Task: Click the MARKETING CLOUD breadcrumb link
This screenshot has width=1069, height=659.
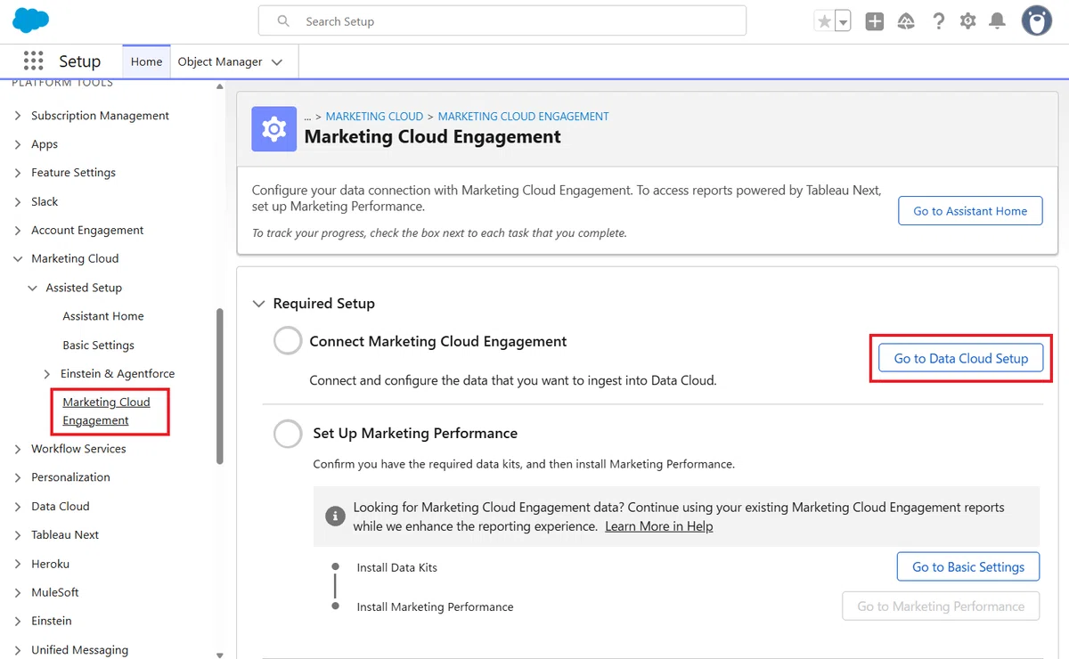Action: coord(374,117)
